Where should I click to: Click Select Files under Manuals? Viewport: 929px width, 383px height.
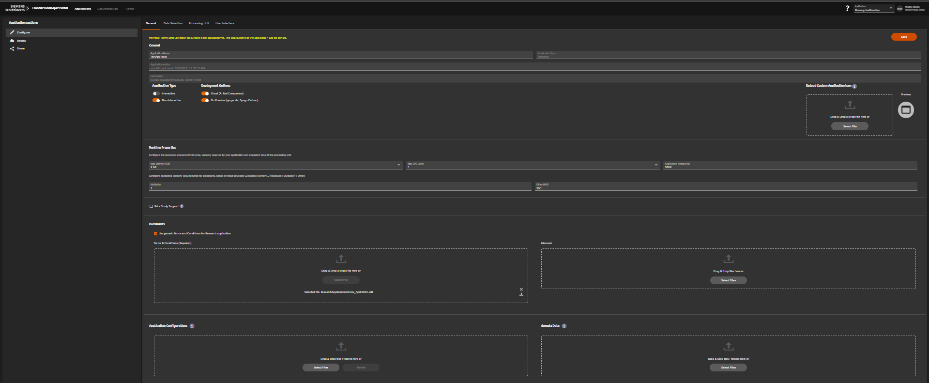[x=728, y=280]
